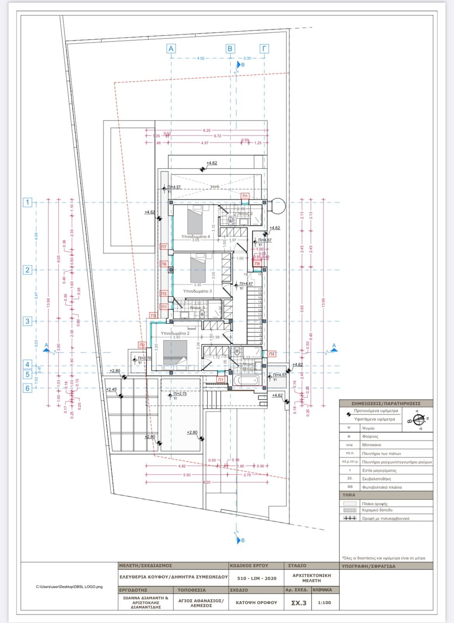Click the drawing number ΣΧ.3
Image resolution: width=454 pixels, height=623 pixels.
[x=299, y=603]
